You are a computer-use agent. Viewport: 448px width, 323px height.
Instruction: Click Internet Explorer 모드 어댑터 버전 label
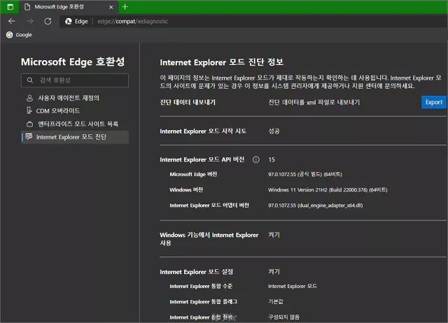tap(209, 205)
